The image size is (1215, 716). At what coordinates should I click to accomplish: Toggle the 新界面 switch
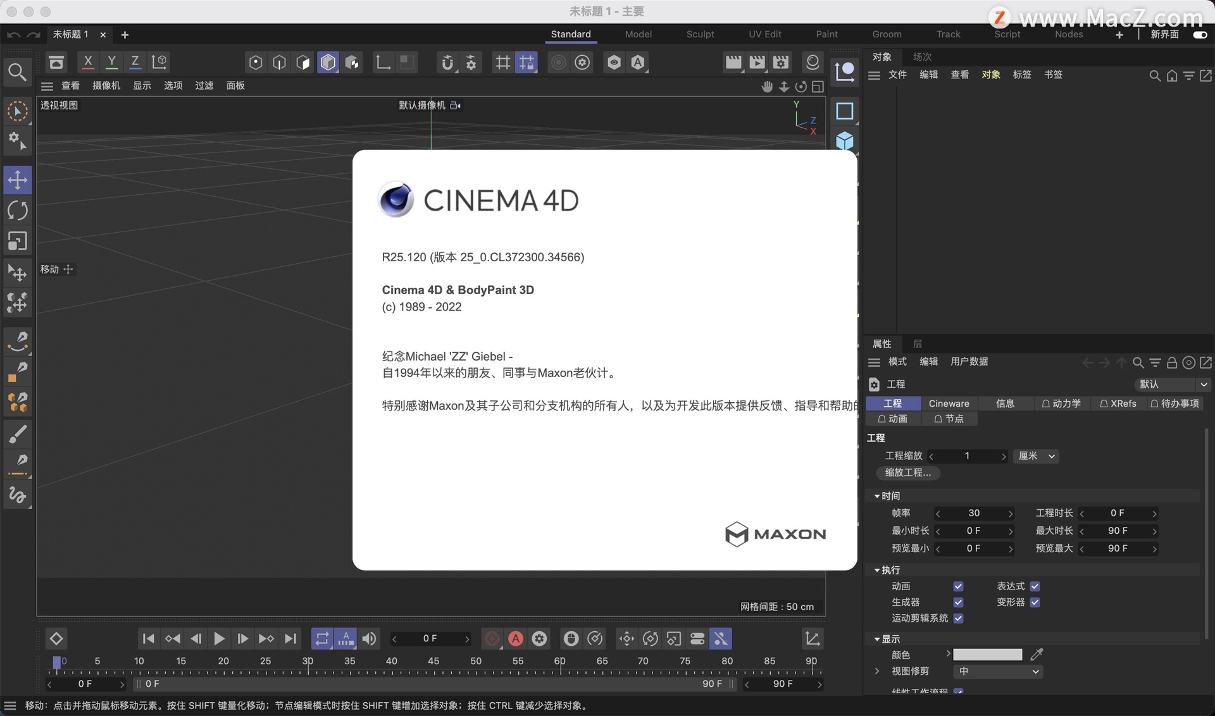pyautogui.click(x=1200, y=35)
